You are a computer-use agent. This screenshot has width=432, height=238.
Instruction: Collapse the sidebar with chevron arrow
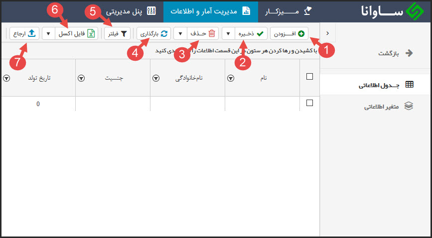tap(327, 33)
